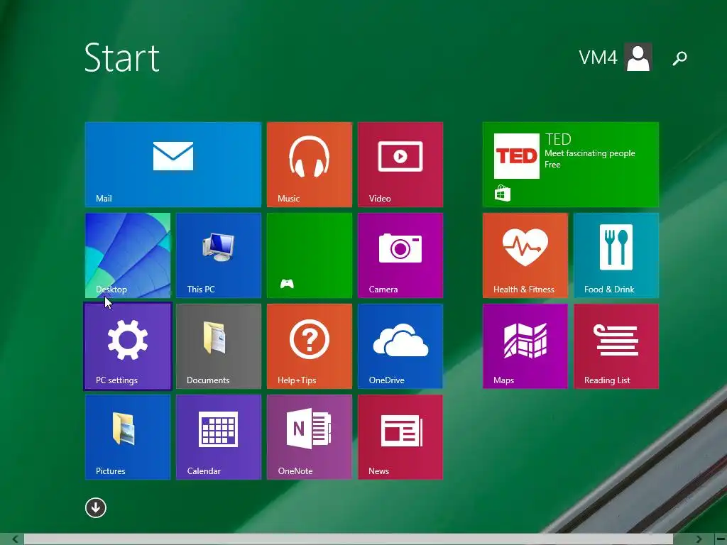Image resolution: width=727 pixels, height=545 pixels.
Task: Open the PC settings tile
Action: tap(128, 346)
